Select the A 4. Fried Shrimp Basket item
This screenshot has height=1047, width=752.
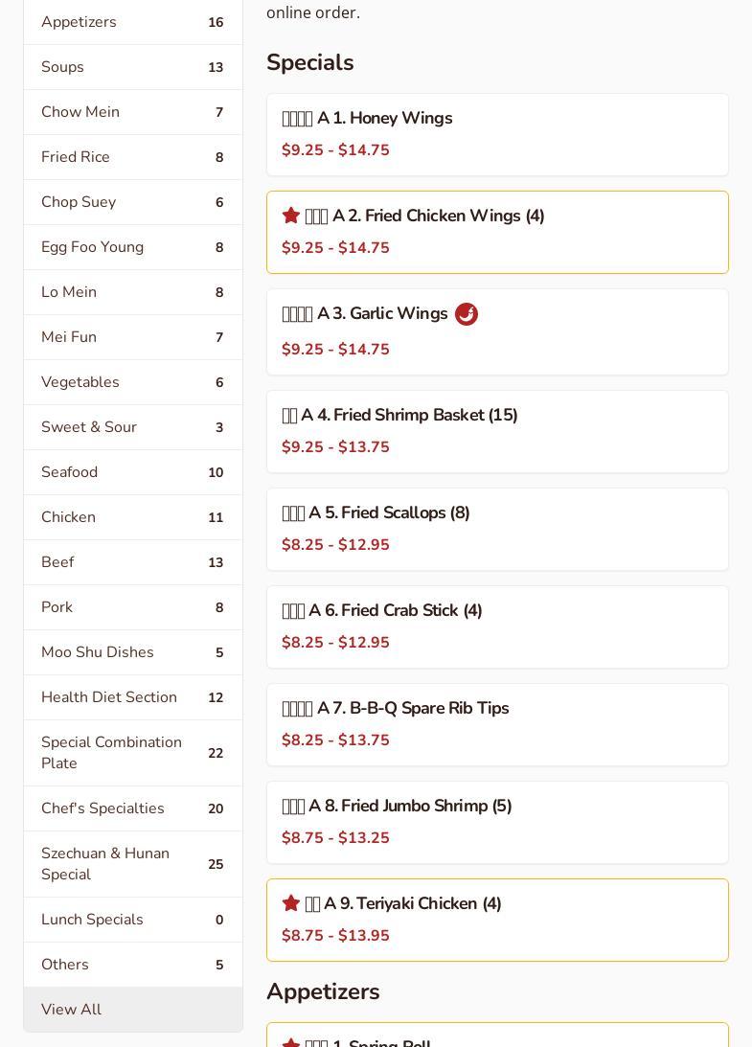(x=497, y=431)
